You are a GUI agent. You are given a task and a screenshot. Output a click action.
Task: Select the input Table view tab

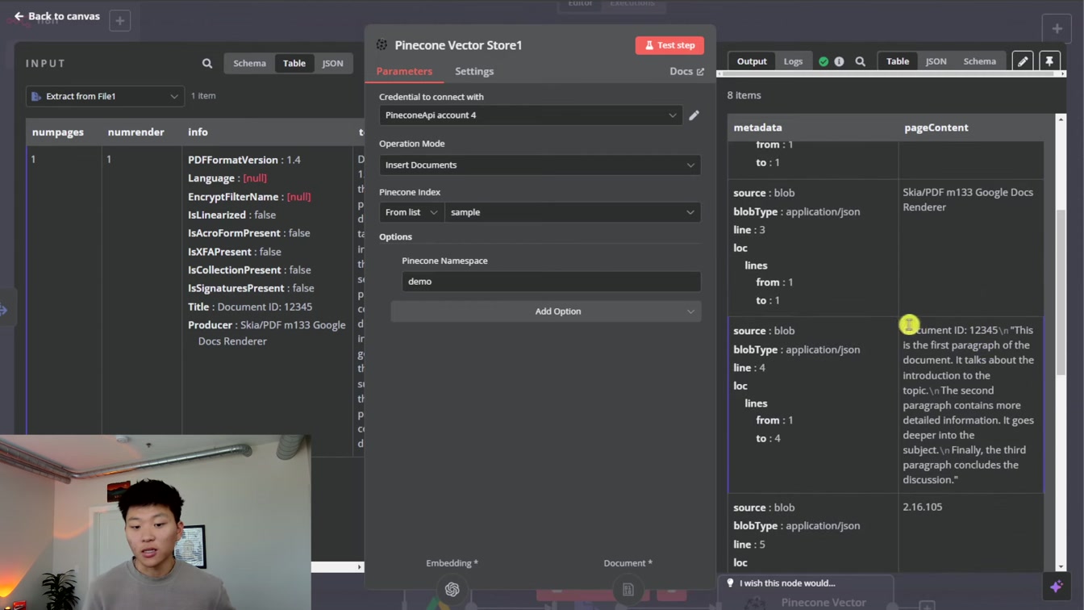coord(294,64)
